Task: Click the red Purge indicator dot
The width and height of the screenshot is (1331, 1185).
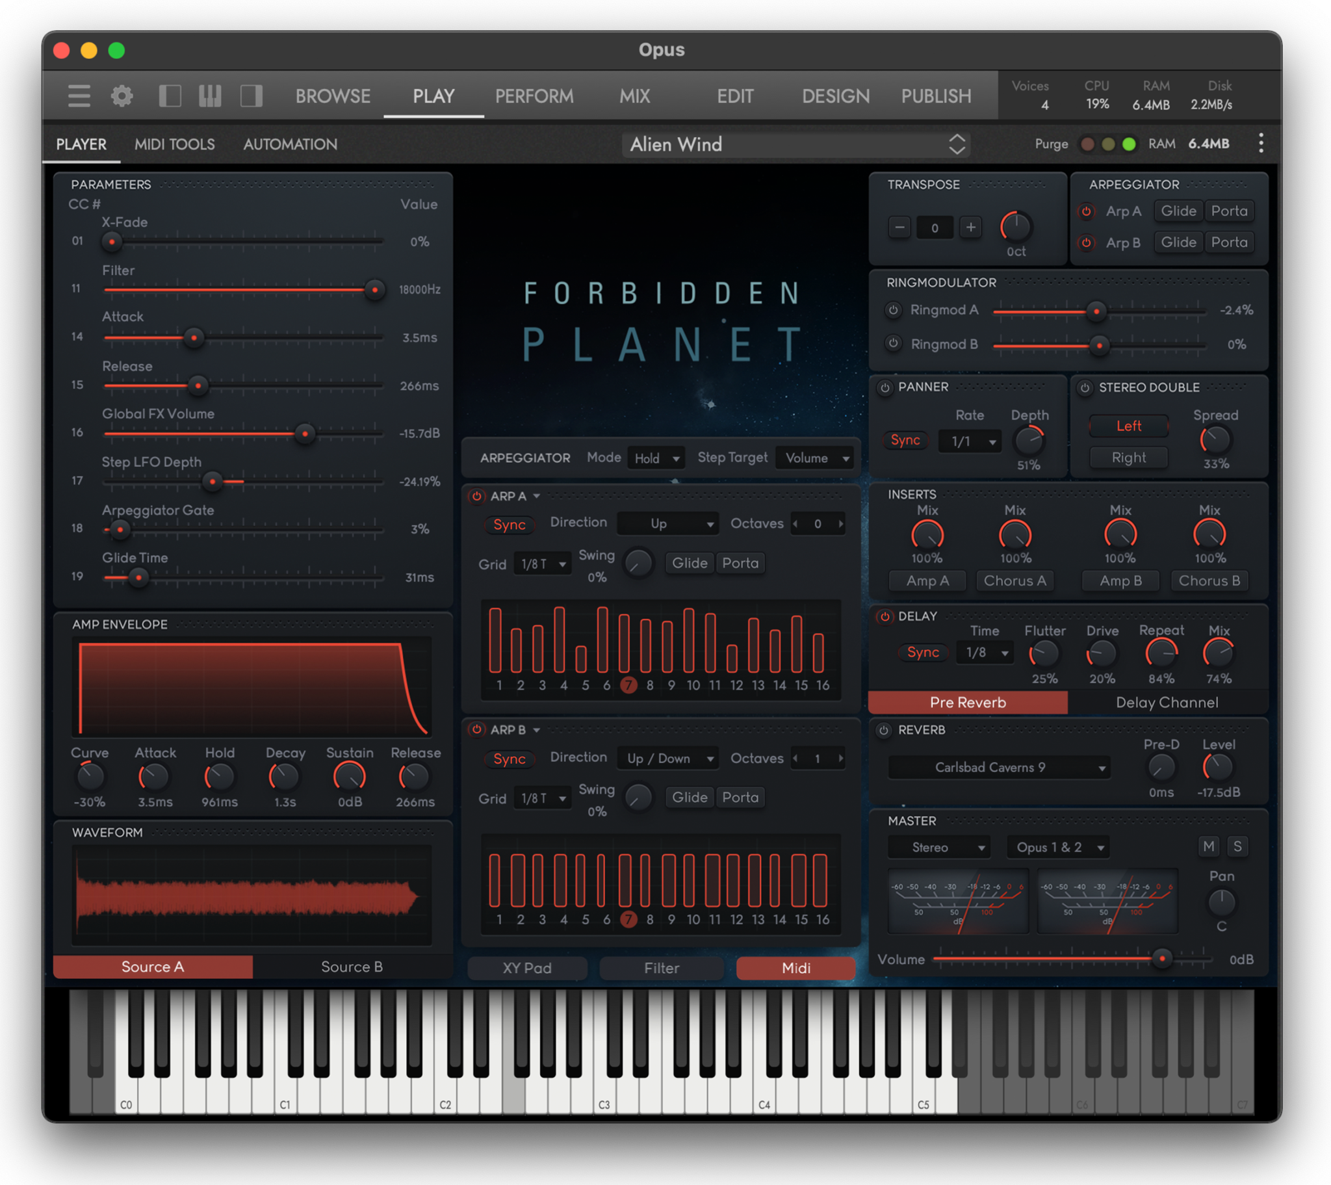Action: click(1087, 144)
